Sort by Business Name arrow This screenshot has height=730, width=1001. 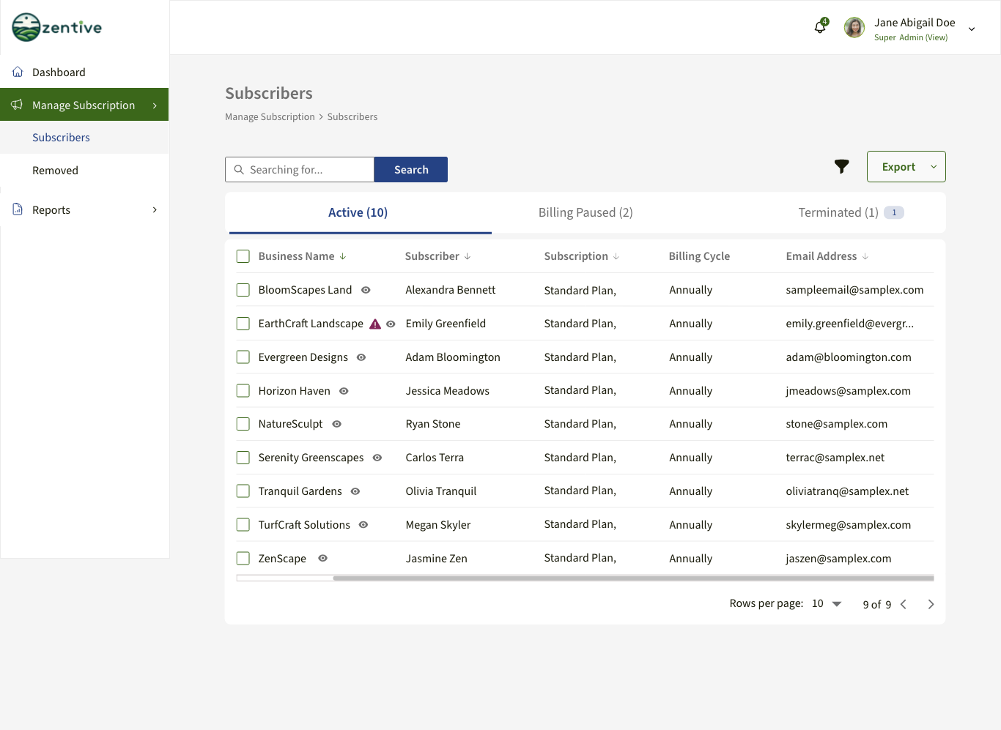[x=343, y=256]
